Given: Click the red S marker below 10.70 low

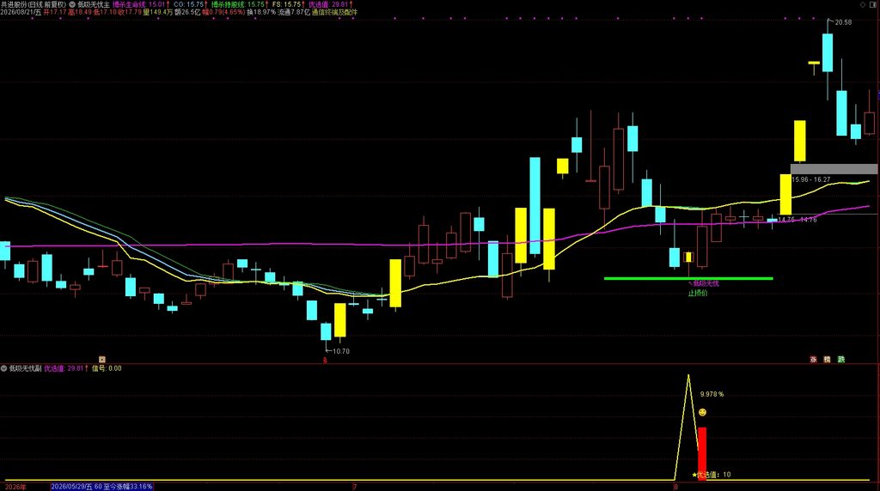Looking at the screenshot, I should click(x=325, y=361).
